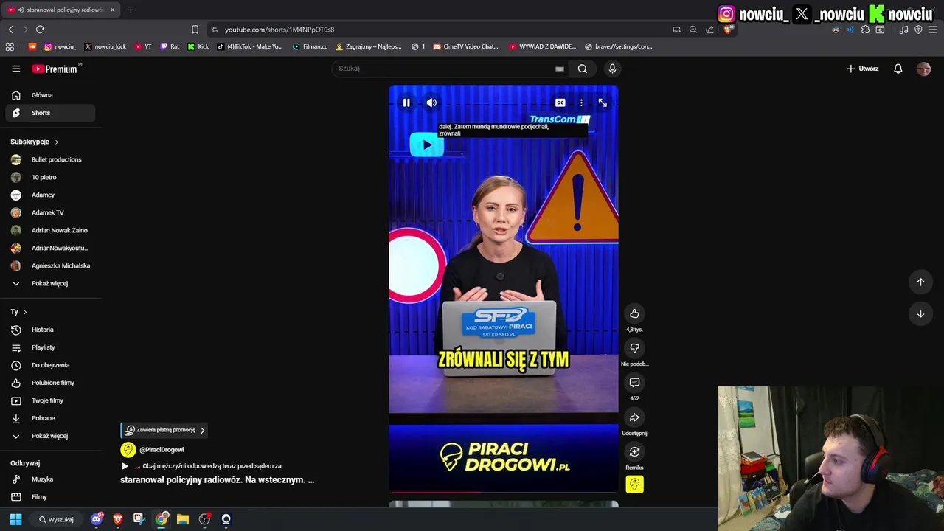Go to previous short with up arrow
The width and height of the screenshot is (944, 531).
[x=920, y=282]
